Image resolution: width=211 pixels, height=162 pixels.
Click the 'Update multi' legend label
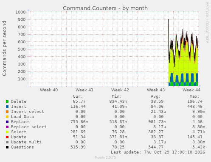[26, 142]
